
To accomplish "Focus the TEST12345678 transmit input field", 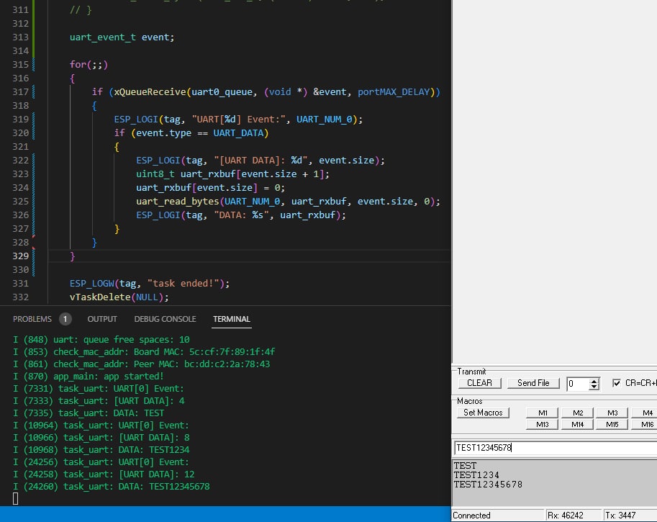I will (554, 448).
